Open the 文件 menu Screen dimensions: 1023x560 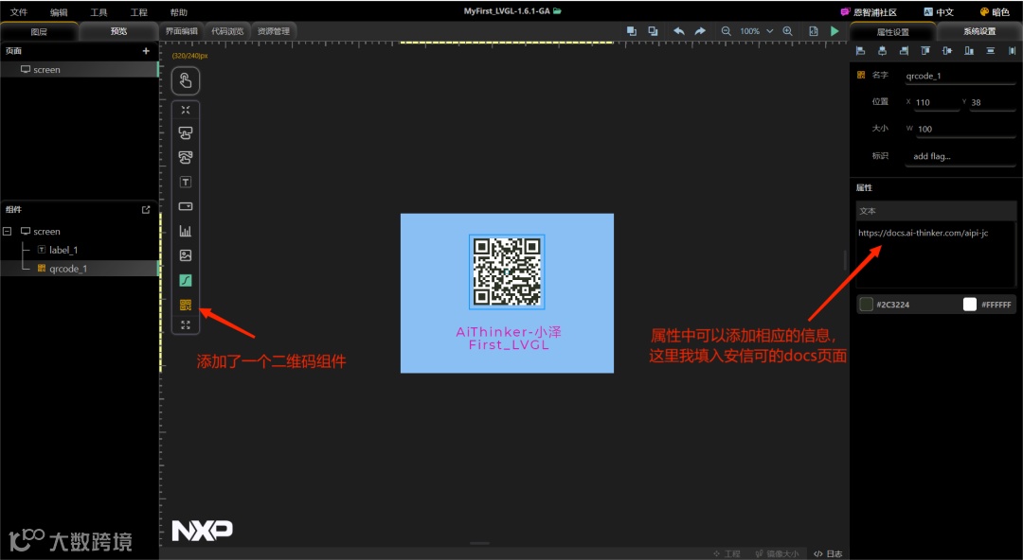coord(19,11)
